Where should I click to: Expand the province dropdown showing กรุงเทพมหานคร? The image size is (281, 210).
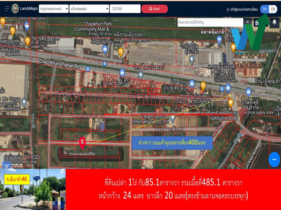53,9
